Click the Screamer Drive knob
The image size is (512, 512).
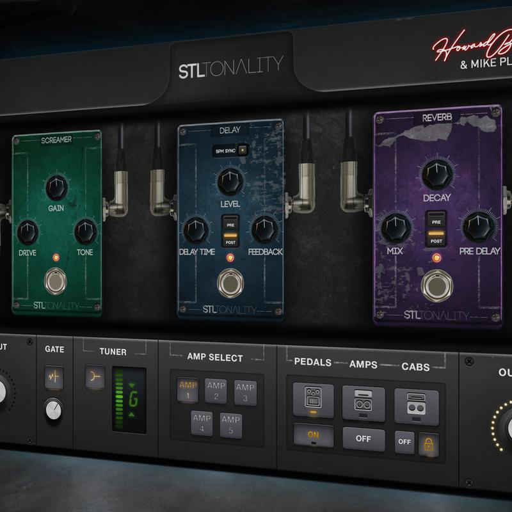point(28,232)
